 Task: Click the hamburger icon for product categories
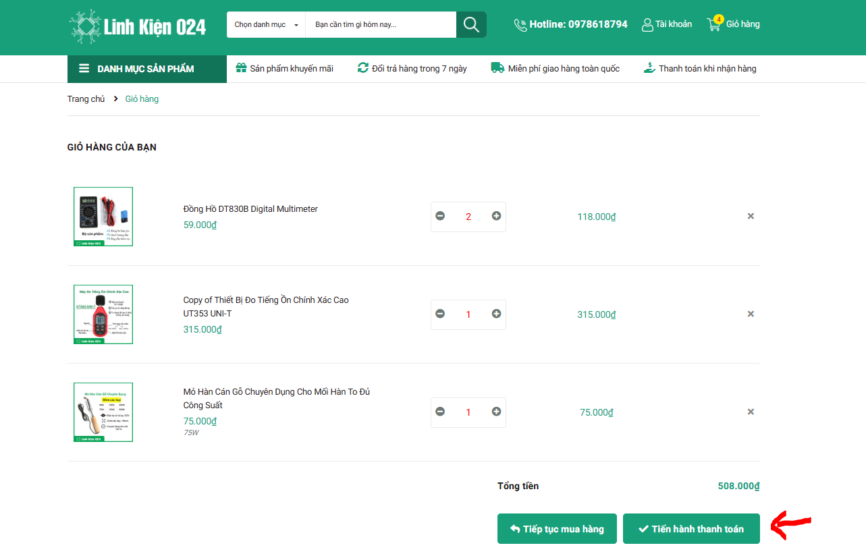pyautogui.click(x=84, y=68)
